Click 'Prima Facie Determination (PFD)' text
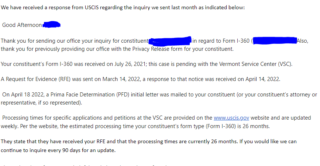 90,95
